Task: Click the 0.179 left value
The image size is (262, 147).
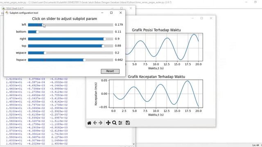Action: tap(119, 24)
